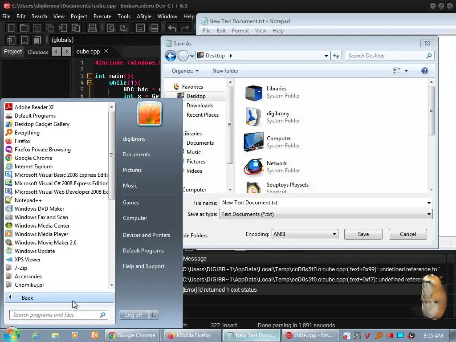This screenshot has height=342, width=456.
Task: Click the Replace AB-AC icon in Dev-C++
Action: click(124, 28)
